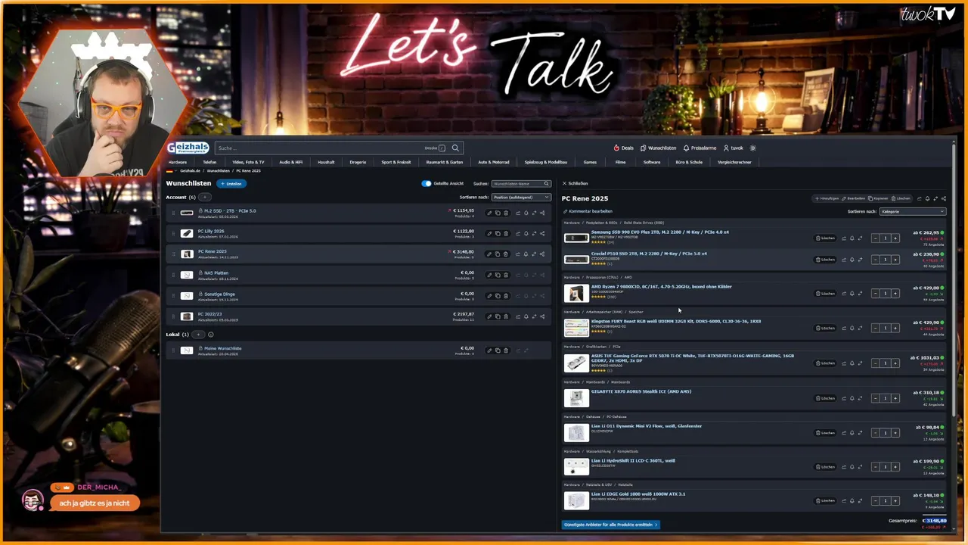Open Audio & HiFi category
The width and height of the screenshot is (968, 545).
point(290,162)
